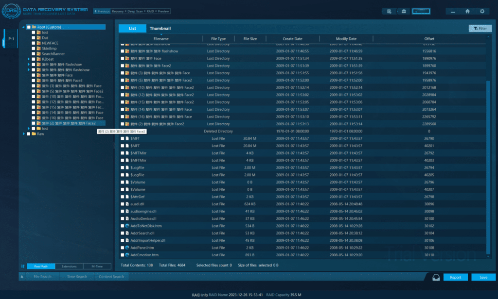Screen dimensions: 498x299
Task: Click the NEWFACE folder icon in tree
Action: pyautogui.click(x=38, y=43)
